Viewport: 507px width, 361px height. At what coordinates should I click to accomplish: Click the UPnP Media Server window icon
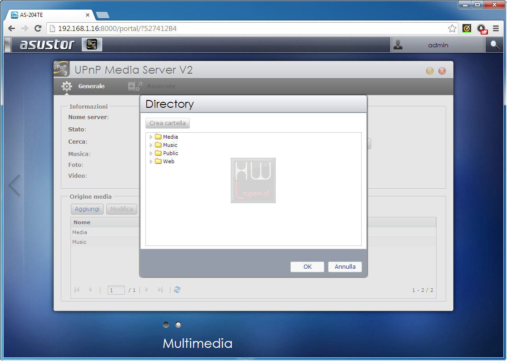coord(61,68)
